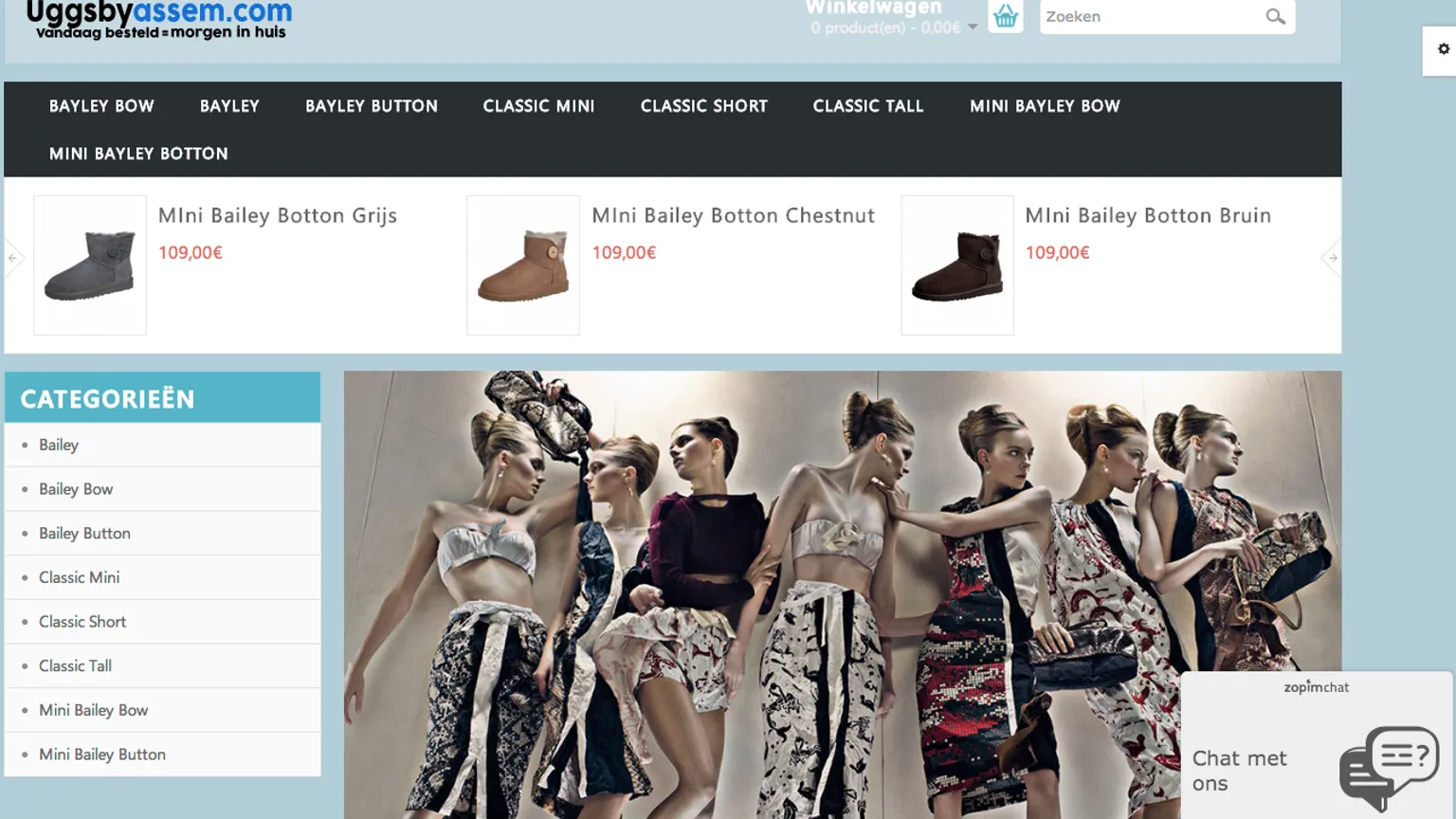The height and width of the screenshot is (819, 1456).
Task: Open MIni Bailey Botton Chestnut product link
Action: 733,216
